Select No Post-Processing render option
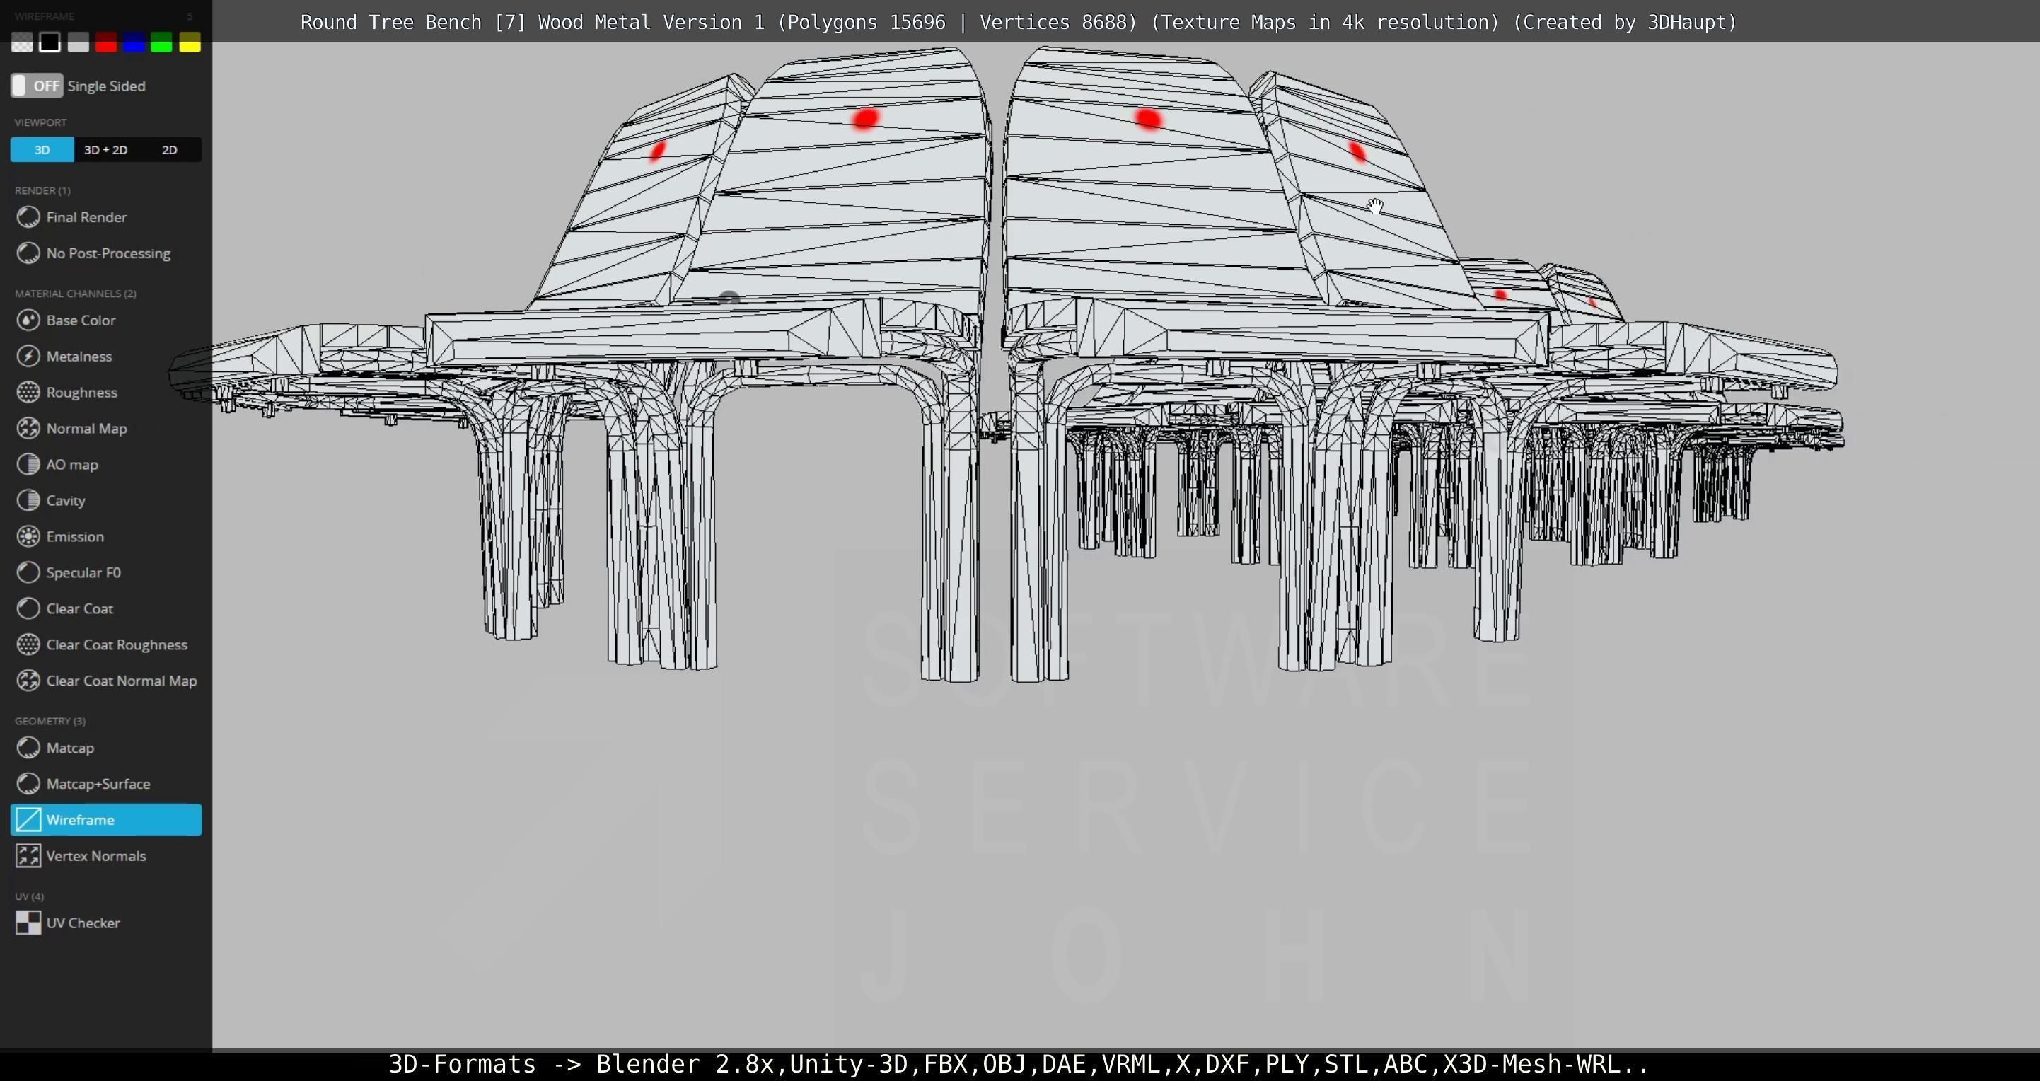2040x1081 pixels. 108,253
